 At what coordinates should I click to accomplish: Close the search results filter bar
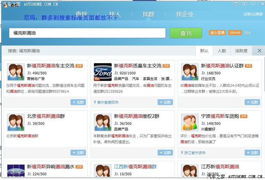[259, 51]
